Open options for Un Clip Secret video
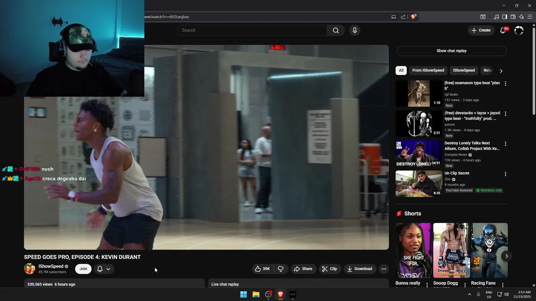The height and width of the screenshot is (301, 536). [505, 174]
